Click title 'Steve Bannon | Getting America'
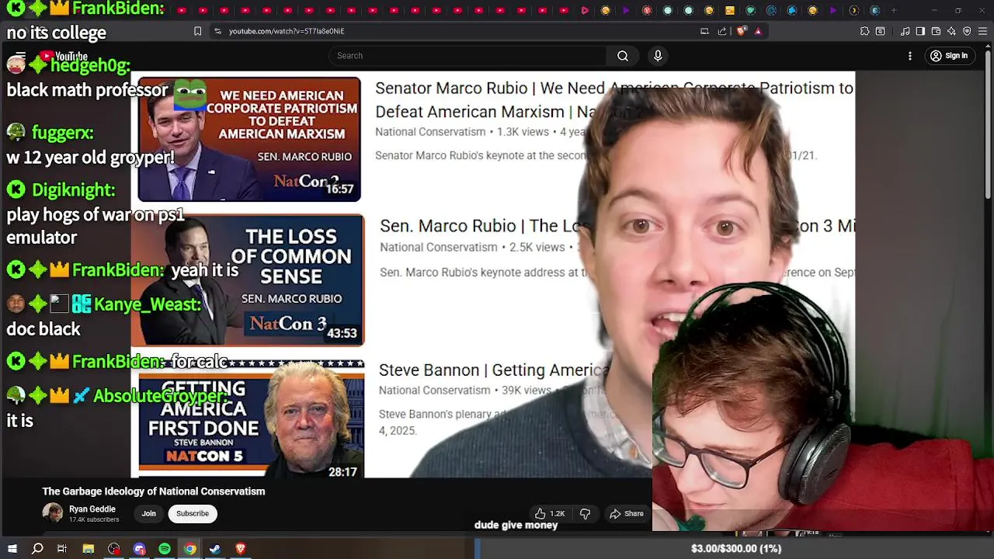This screenshot has width=994, height=559. [494, 370]
